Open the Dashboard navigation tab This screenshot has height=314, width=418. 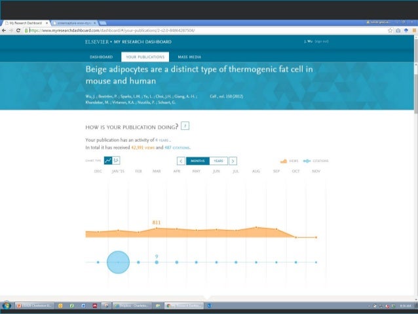point(102,57)
